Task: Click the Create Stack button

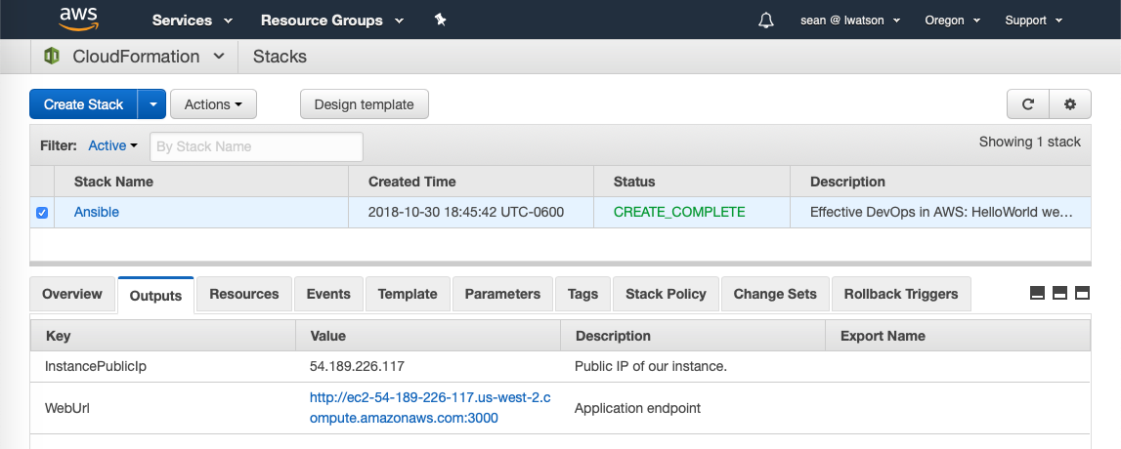Action: click(84, 104)
